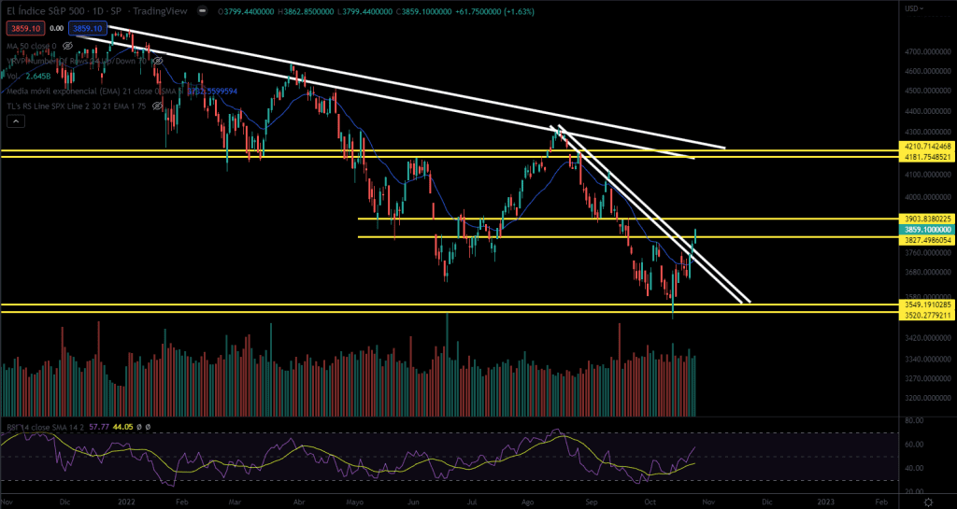Click the 0.00 spread value
This screenshot has width=957, height=509.
click(x=57, y=28)
